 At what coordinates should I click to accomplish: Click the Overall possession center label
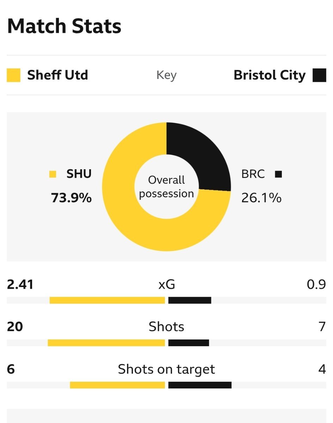[166, 187]
